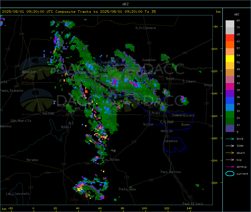The image size is (251, 212).
Task: Pick the light blue swatch in dBZ scale
Action: [x=230, y=108]
